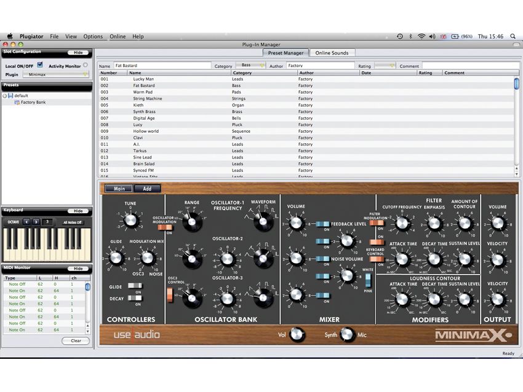The width and height of the screenshot is (523, 392).
Task: Click the Comment input field
Action: click(x=471, y=66)
